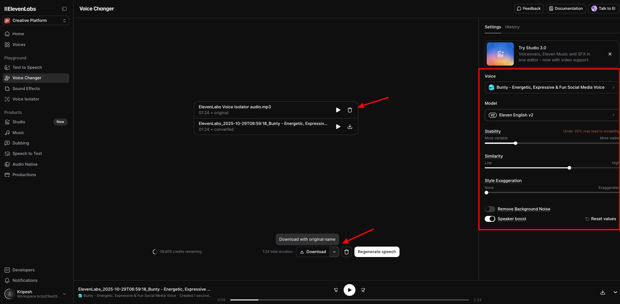This screenshot has height=304, width=620.
Task: Skip forward using the player forward icon
Action: pyautogui.click(x=363, y=290)
